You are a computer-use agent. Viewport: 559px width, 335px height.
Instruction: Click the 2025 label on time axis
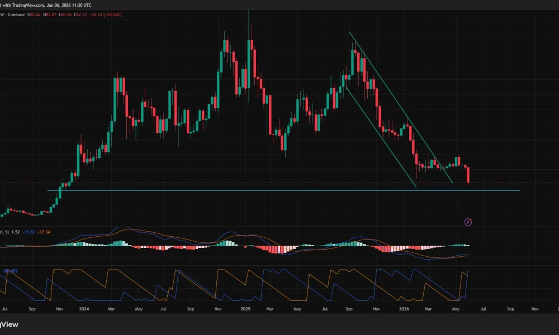[245, 309]
